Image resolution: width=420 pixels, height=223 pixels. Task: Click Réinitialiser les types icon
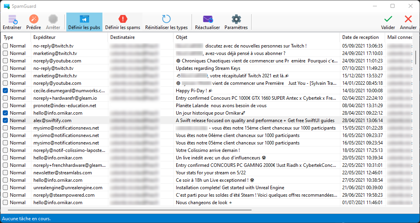pyautogui.click(x=166, y=19)
